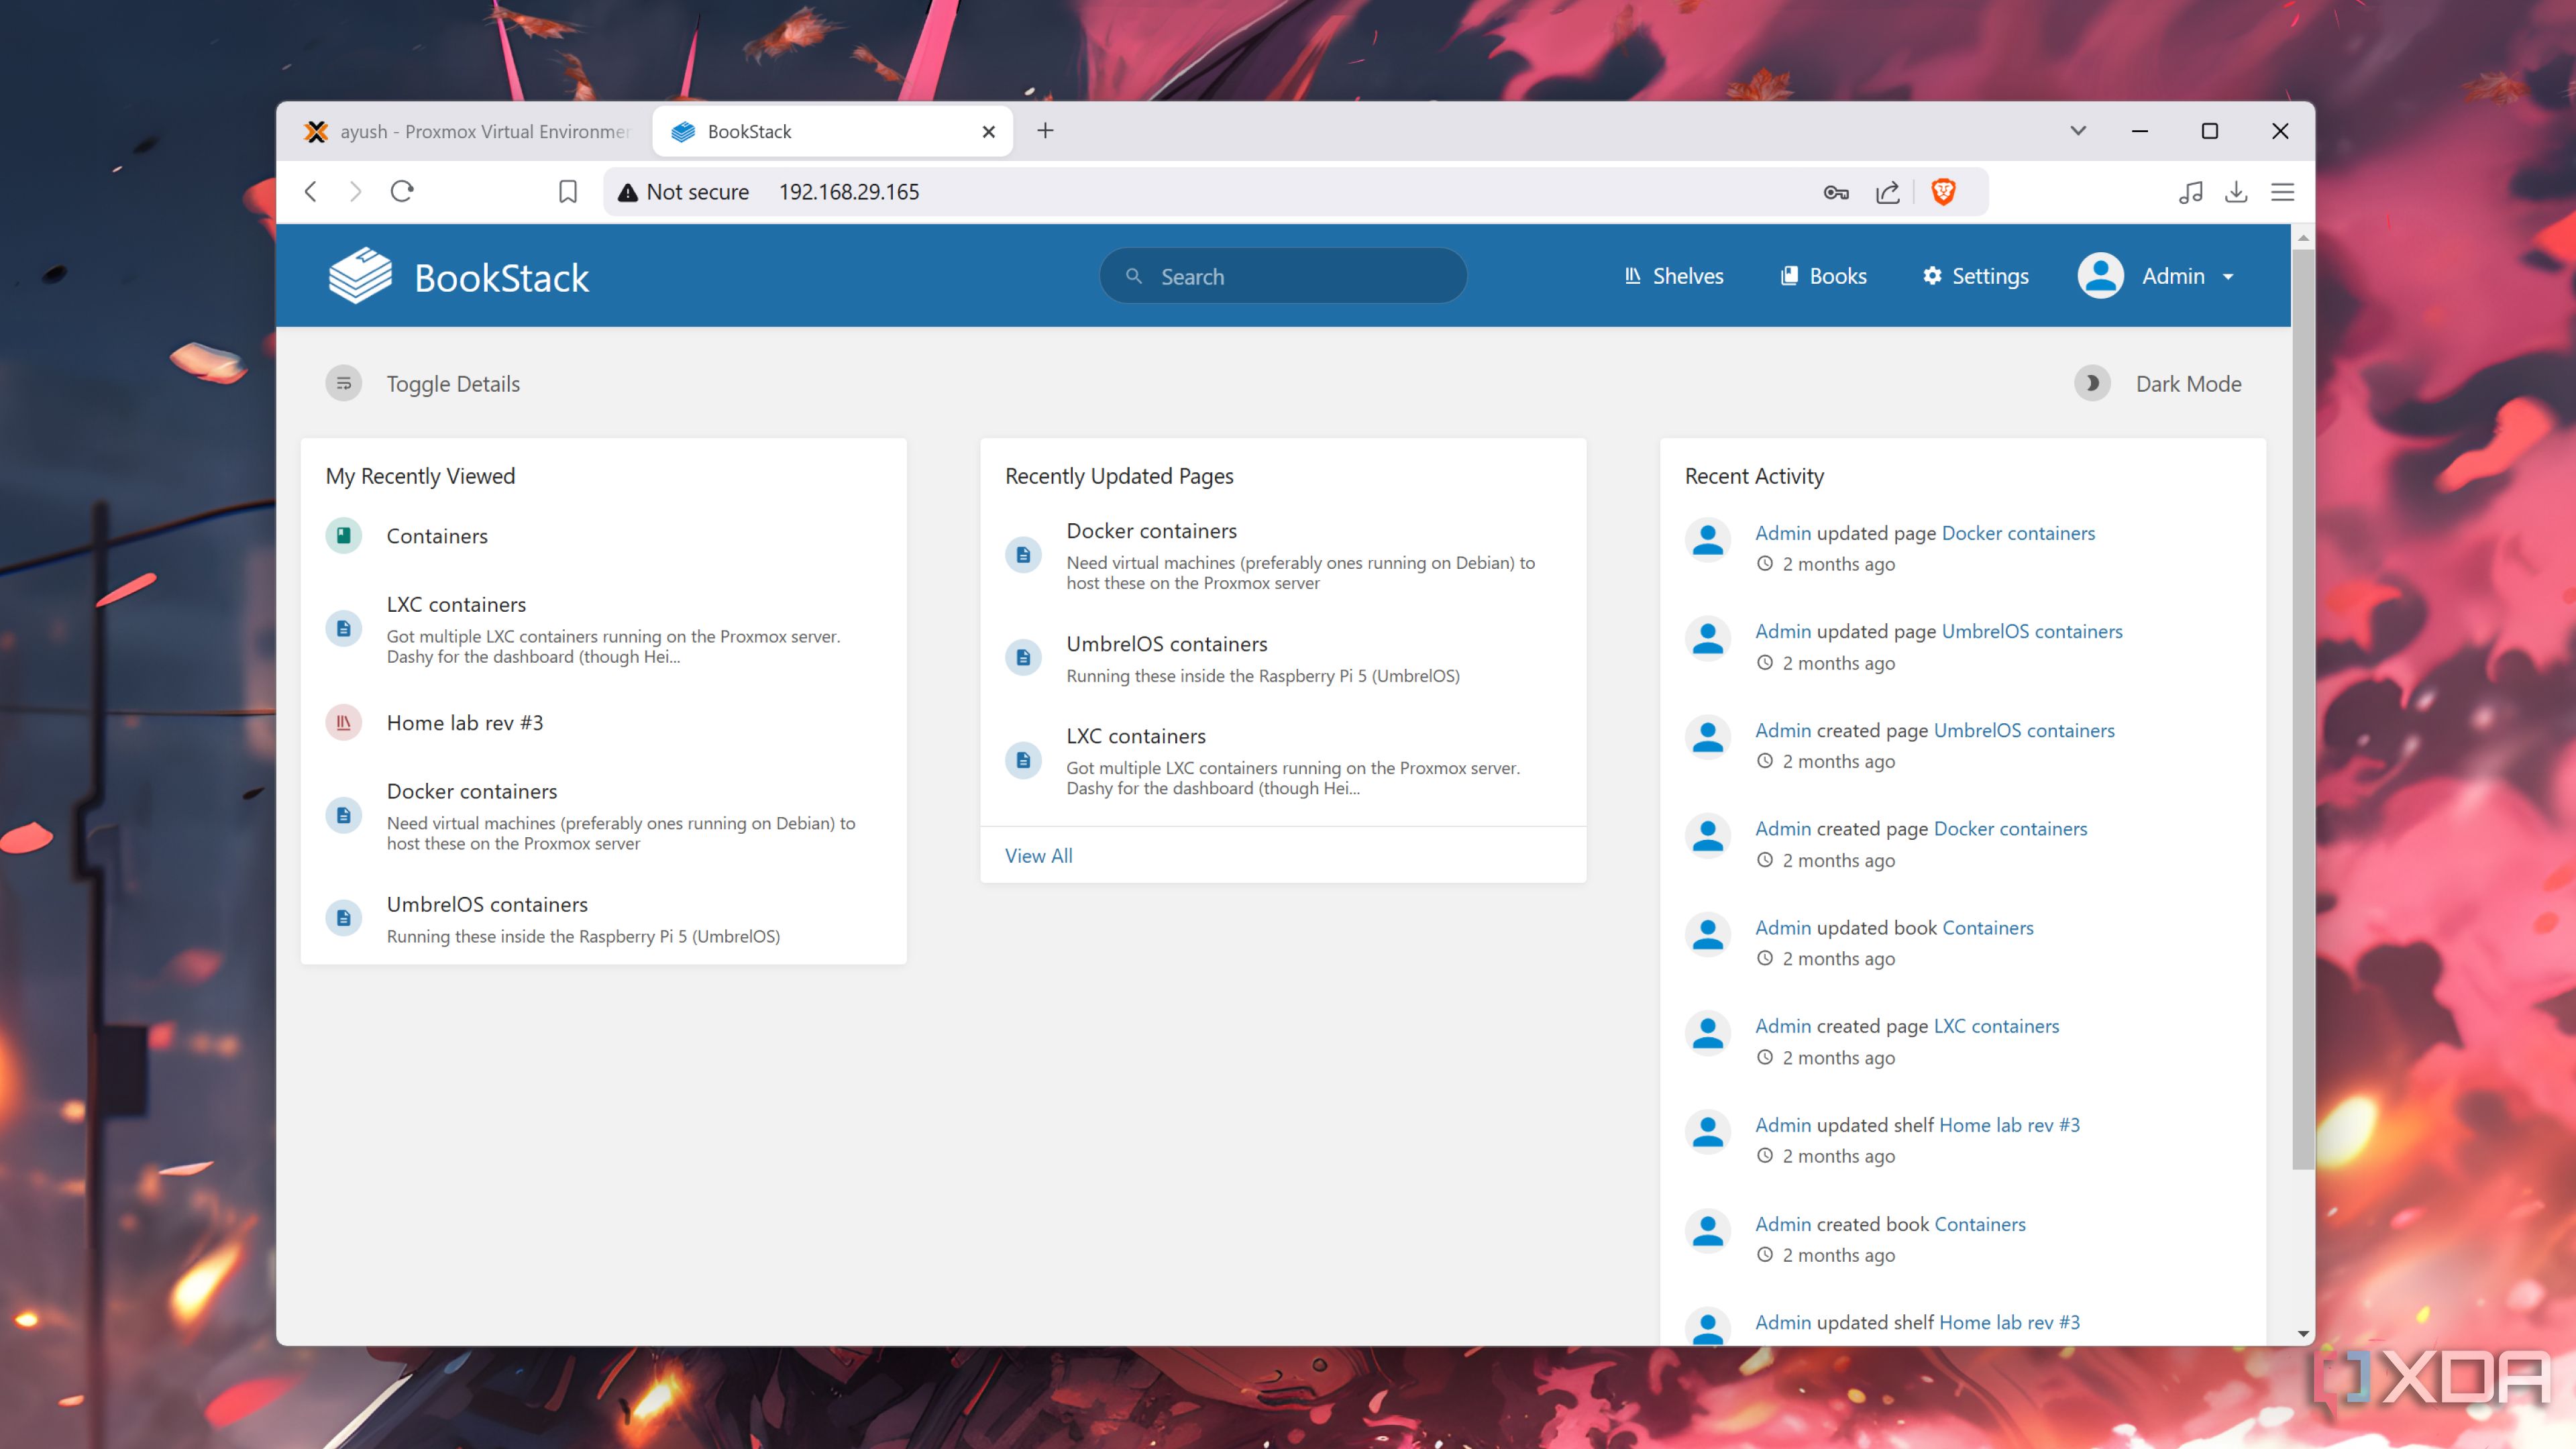
Task: Click the Search input field
Action: 1283,276
